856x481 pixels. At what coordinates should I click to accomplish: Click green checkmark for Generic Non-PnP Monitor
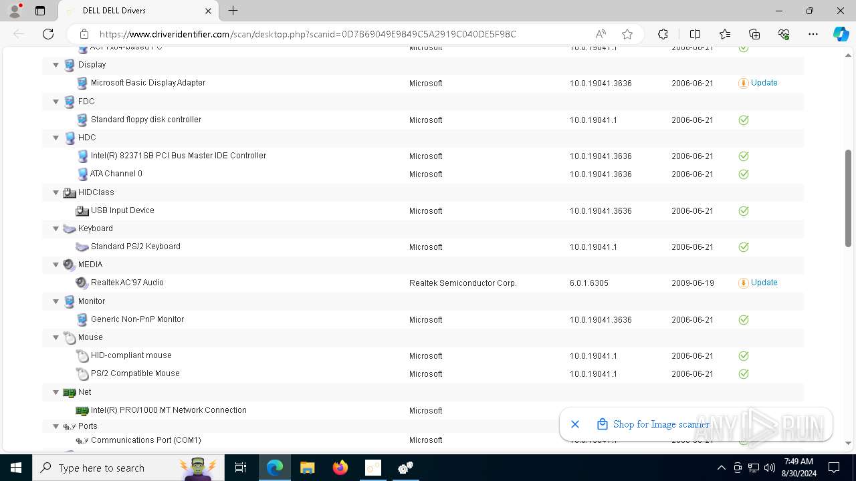743,320
